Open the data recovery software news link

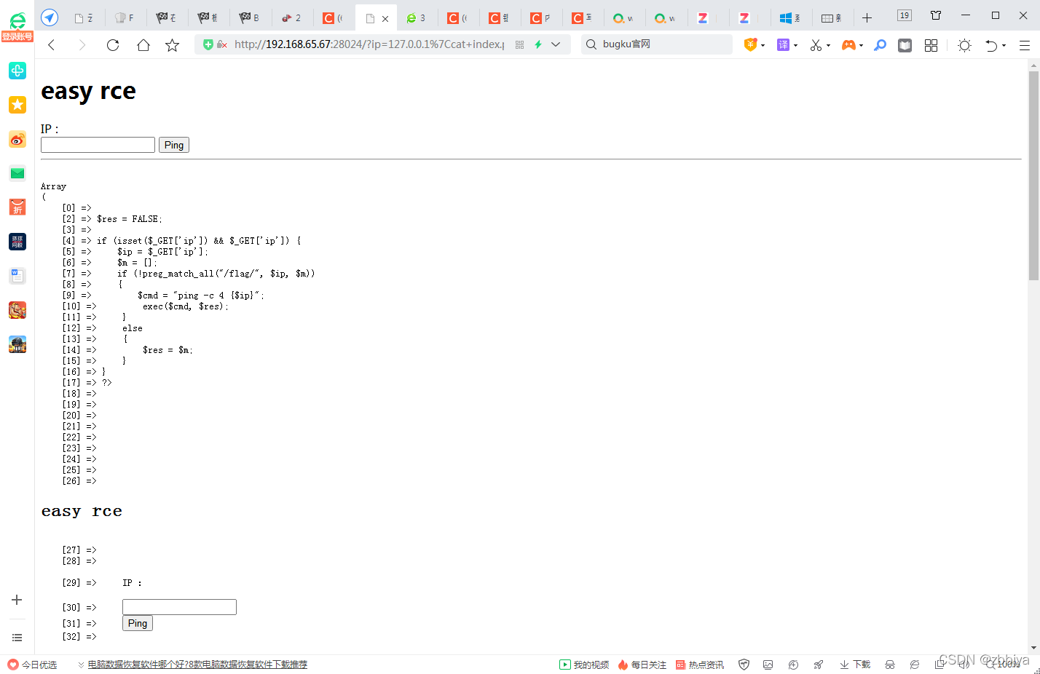pos(197,665)
